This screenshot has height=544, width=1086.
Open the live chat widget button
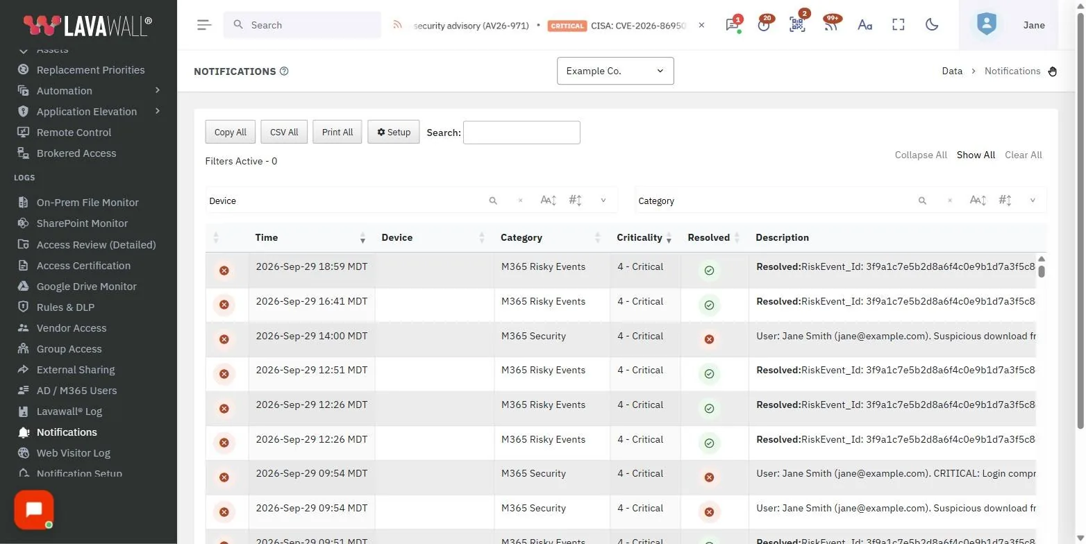pos(34,510)
